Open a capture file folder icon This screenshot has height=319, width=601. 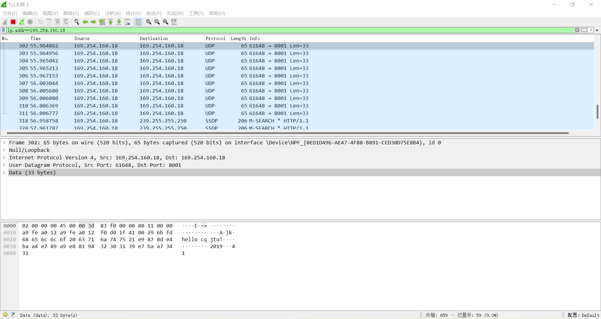pos(41,22)
